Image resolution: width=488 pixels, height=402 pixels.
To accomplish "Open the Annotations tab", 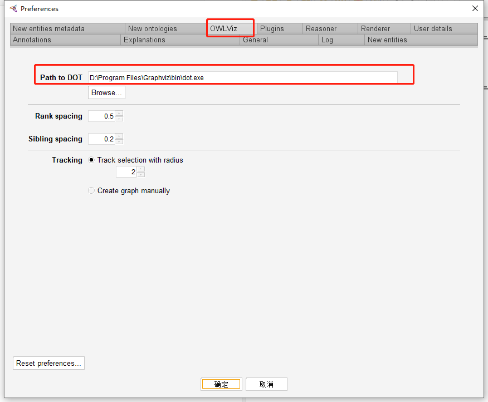I will tap(65, 40).
